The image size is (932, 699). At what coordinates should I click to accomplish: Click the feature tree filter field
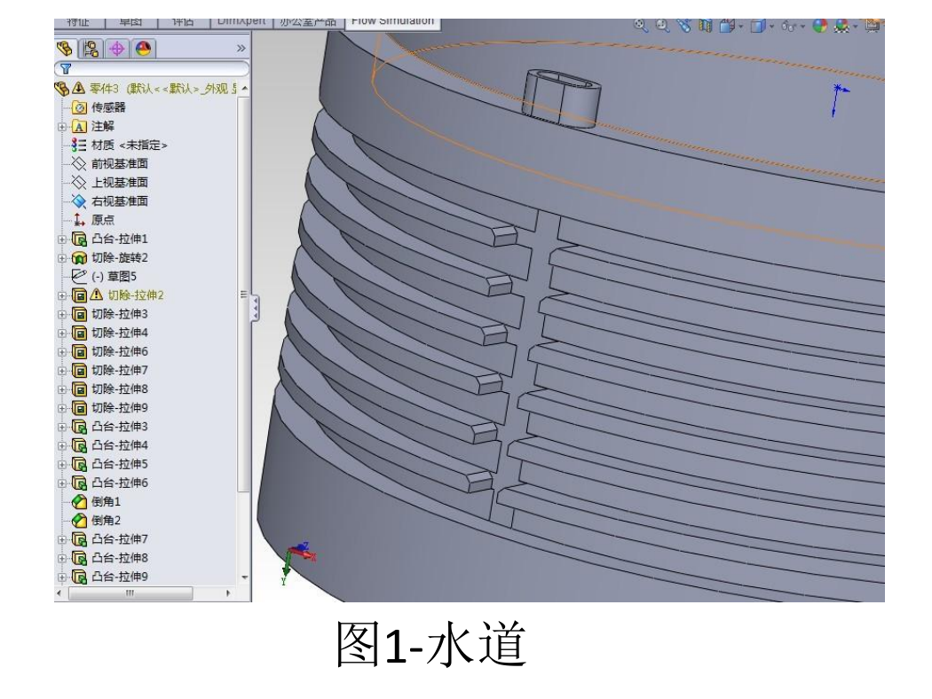click(152, 69)
